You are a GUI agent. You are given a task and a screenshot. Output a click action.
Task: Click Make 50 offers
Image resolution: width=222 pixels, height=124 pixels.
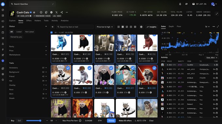125,121
